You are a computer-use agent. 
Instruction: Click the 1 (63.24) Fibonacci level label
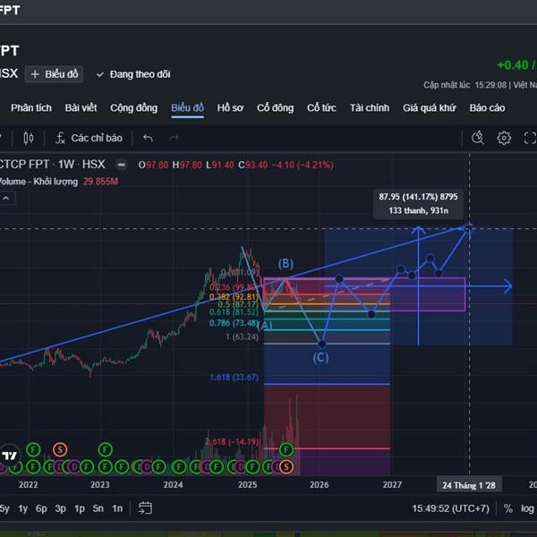pos(243,337)
